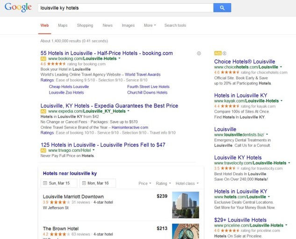The width and height of the screenshot is (296, 239).
Task: Expand arrow next to hotels.com URL
Action: 269,197
